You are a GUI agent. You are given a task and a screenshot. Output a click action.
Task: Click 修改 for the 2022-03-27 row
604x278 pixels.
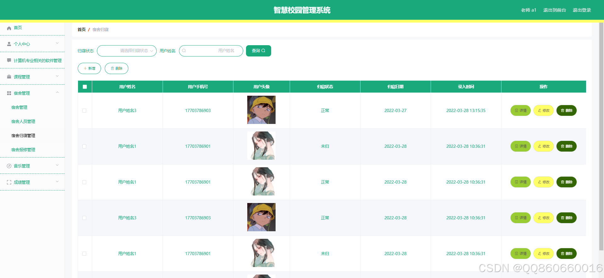pyautogui.click(x=544, y=110)
